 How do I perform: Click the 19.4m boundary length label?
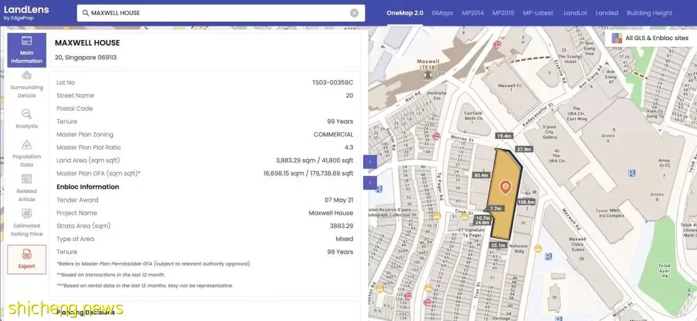click(x=505, y=136)
